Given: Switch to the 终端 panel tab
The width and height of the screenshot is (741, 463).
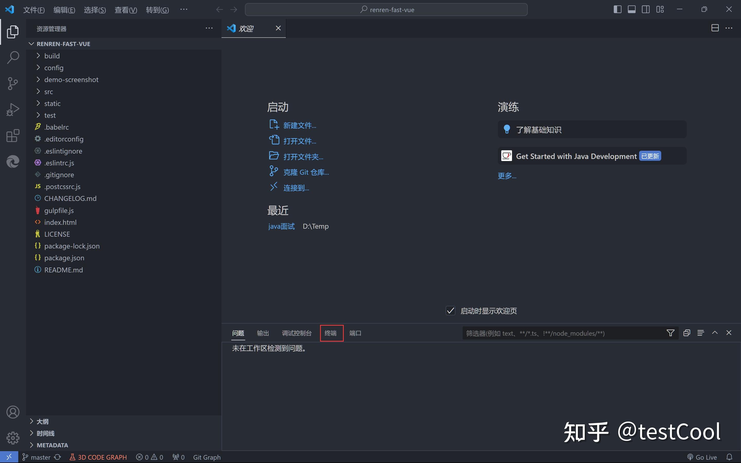Looking at the screenshot, I should (331, 333).
